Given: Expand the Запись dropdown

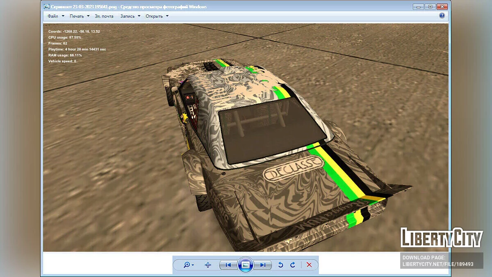Looking at the screenshot, I should click(x=130, y=16).
